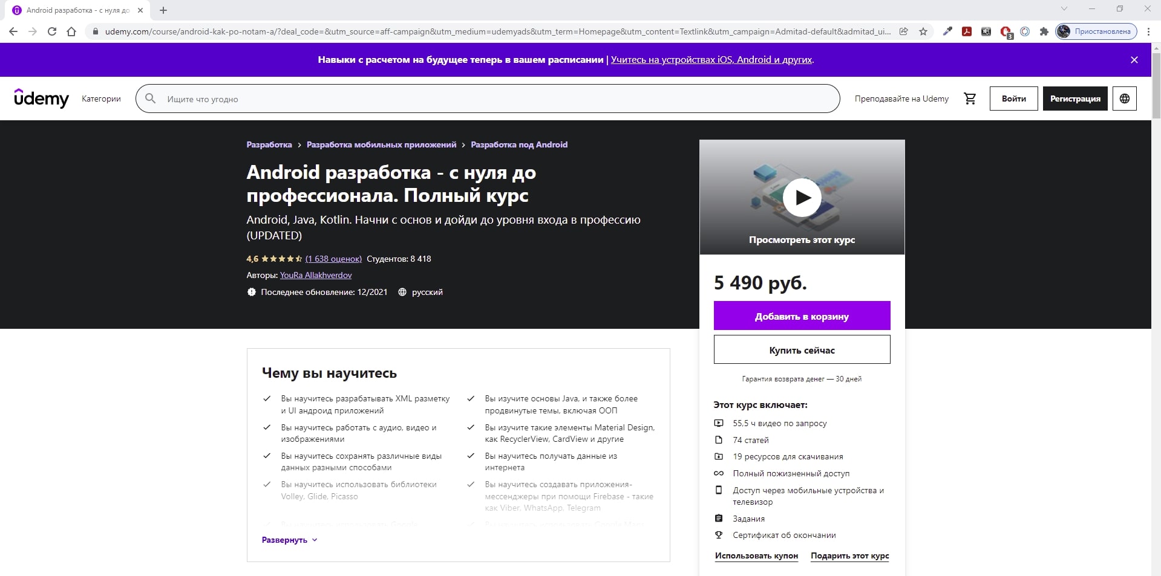Click the Последнее обновление: 12/2021 text
This screenshot has height=576, width=1161.
tap(324, 292)
